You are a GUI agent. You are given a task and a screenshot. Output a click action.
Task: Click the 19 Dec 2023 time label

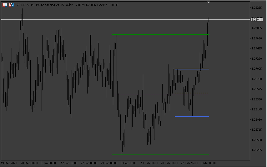point(9,163)
